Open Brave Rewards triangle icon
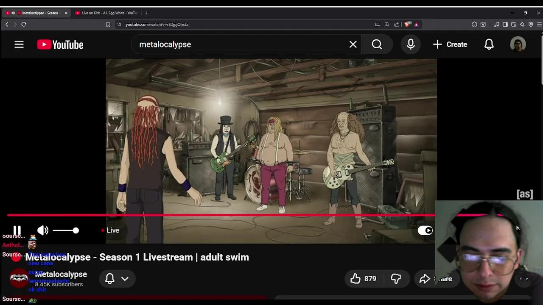 tap(416, 25)
